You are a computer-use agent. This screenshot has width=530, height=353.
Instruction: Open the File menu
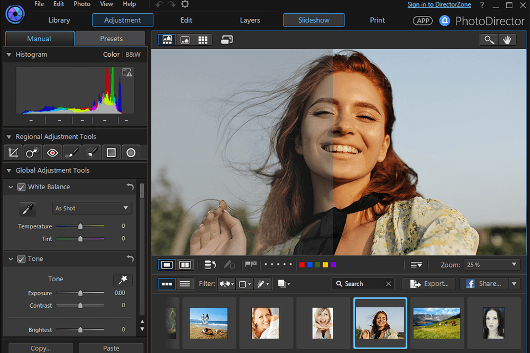point(39,4)
